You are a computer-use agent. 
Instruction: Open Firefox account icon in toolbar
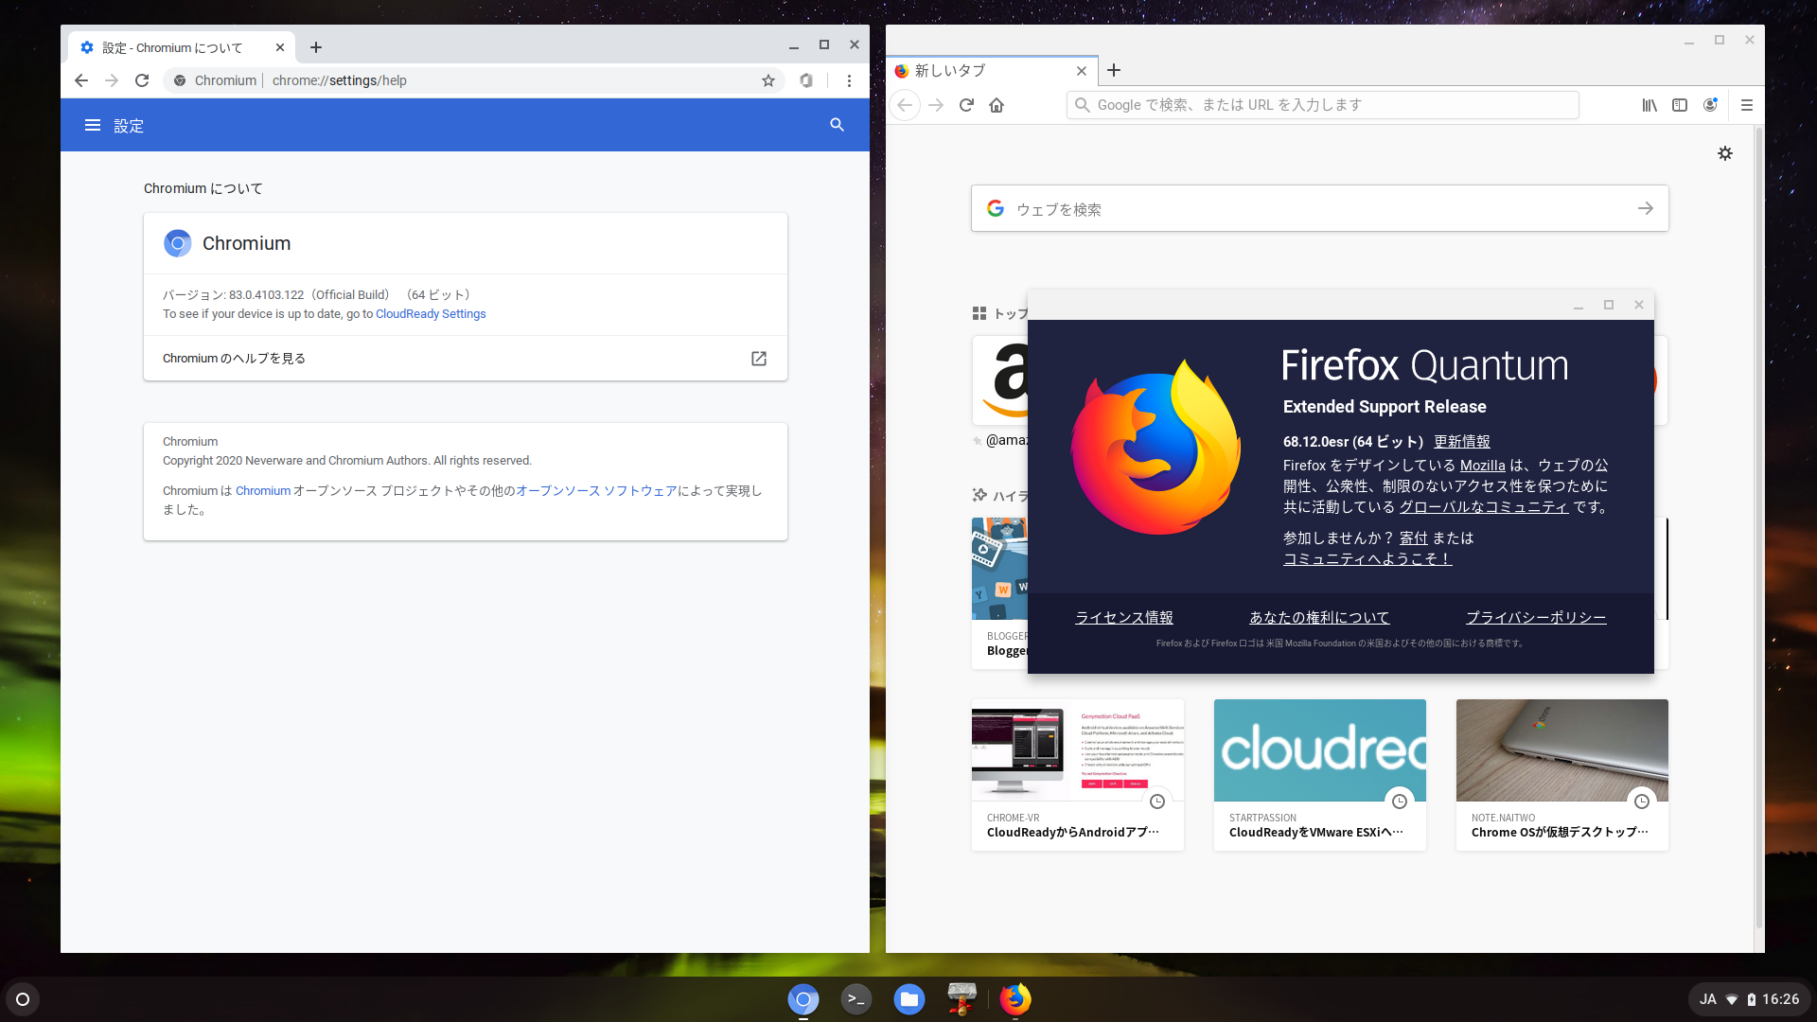point(1710,105)
